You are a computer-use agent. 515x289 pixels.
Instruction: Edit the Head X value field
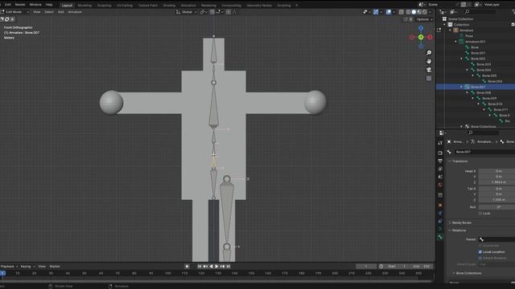[496, 171]
